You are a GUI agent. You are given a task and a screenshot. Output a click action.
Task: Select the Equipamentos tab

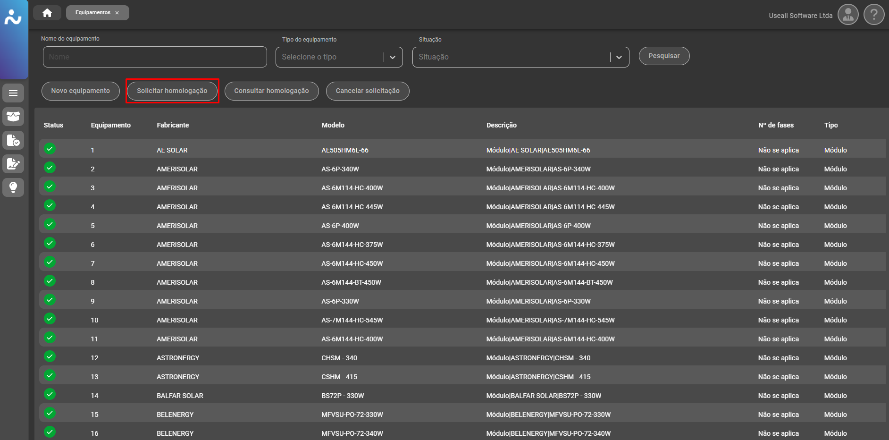pyautogui.click(x=93, y=13)
